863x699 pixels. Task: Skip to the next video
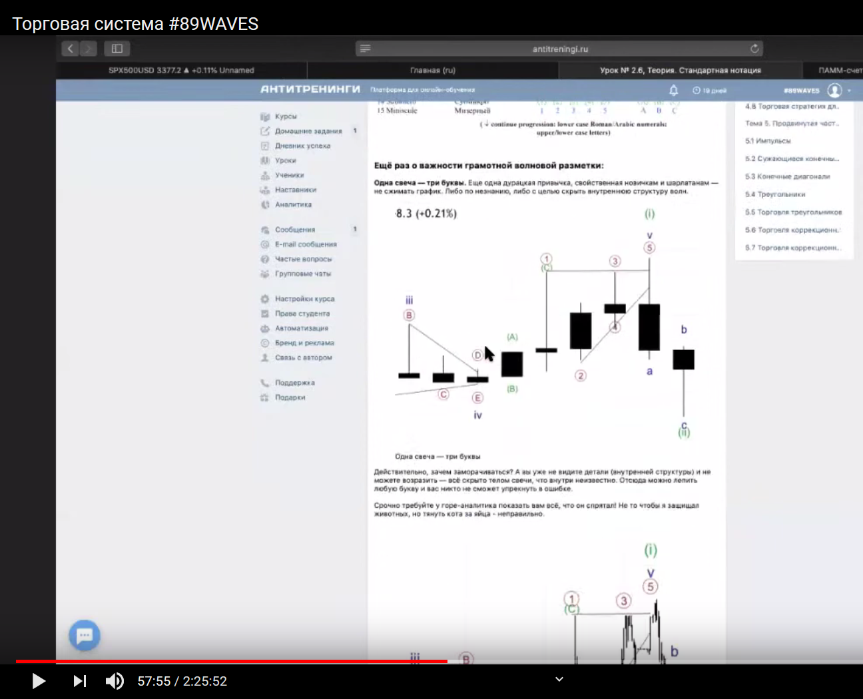80,681
